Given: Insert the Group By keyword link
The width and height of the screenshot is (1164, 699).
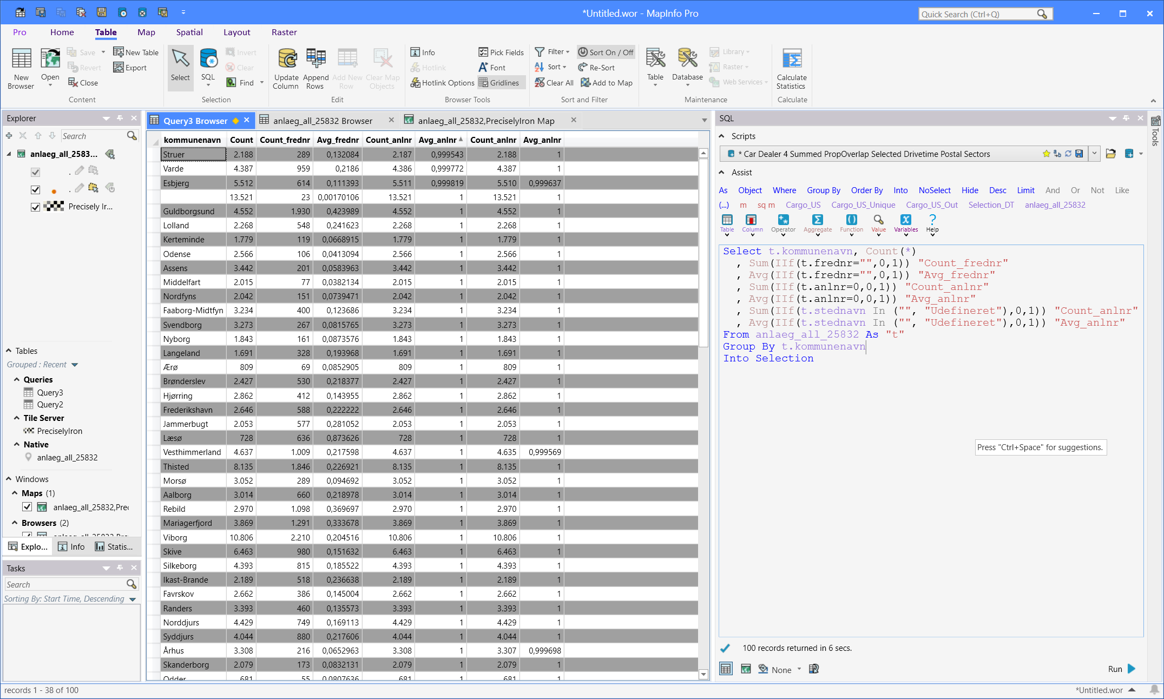Looking at the screenshot, I should coord(823,190).
